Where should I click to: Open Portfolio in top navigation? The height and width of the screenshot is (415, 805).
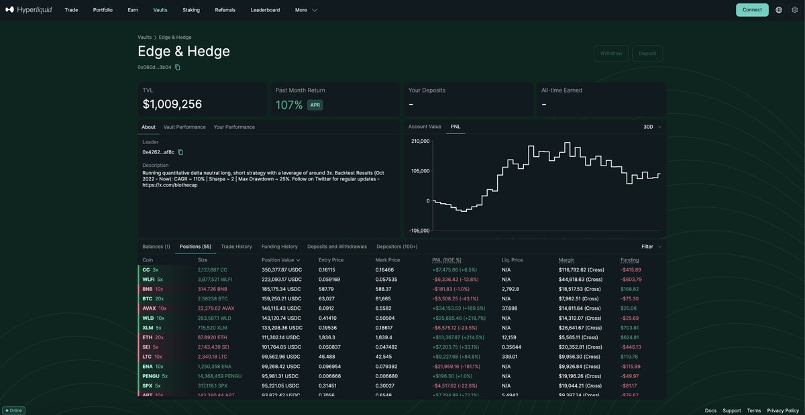(x=103, y=10)
